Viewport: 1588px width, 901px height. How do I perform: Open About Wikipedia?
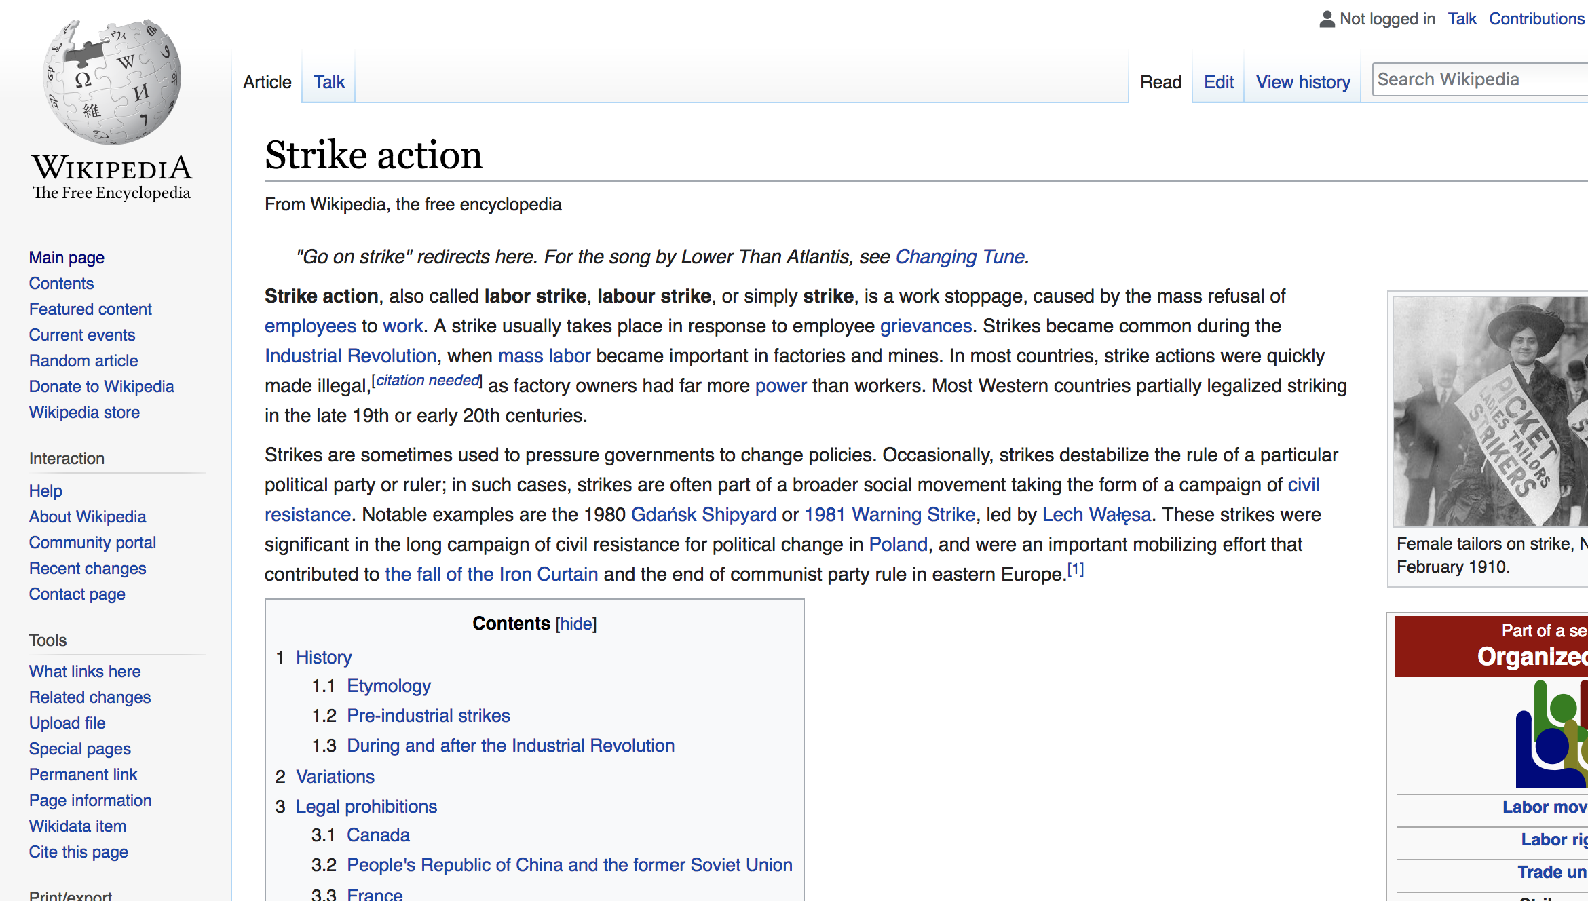[x=88, y=517]
